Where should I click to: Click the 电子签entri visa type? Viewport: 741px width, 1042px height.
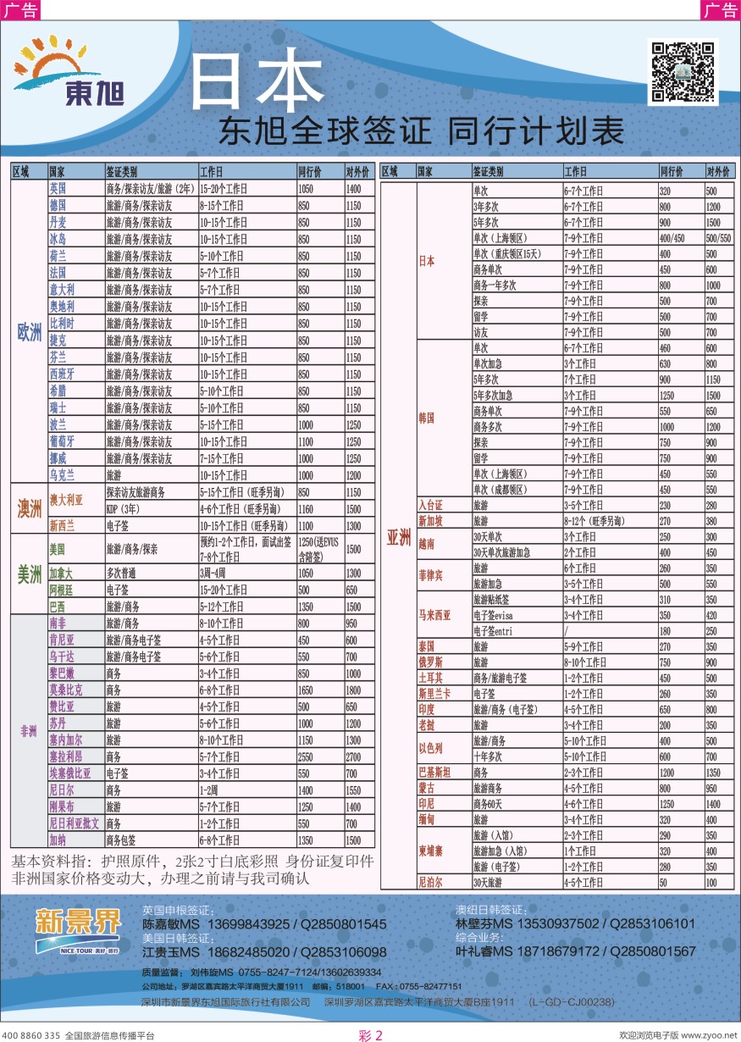(517, 632)
